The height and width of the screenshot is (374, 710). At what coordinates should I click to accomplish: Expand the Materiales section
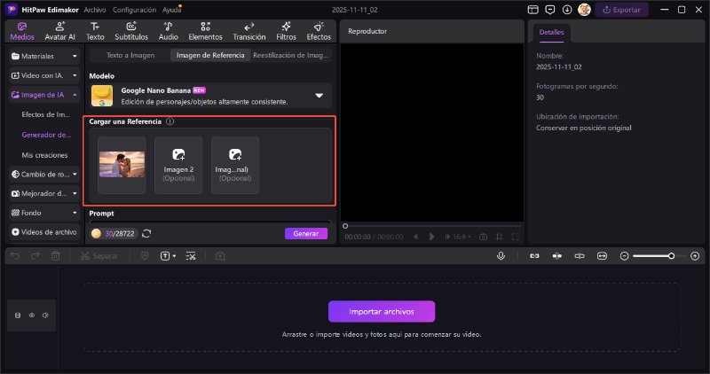[44, 56]
